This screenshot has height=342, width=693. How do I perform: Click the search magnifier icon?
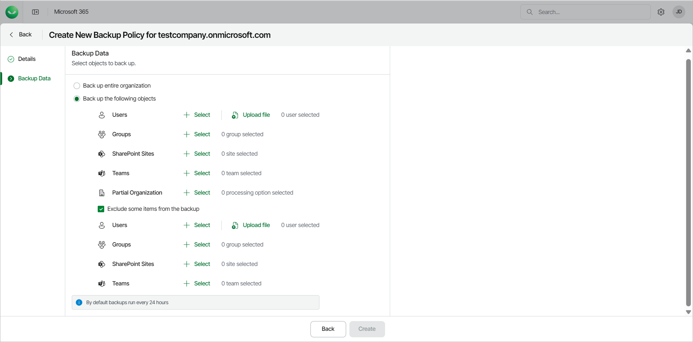click(530, 12)
